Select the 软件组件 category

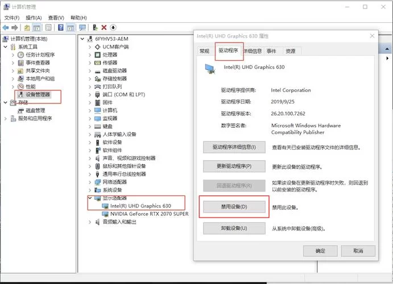pos(112,150)
